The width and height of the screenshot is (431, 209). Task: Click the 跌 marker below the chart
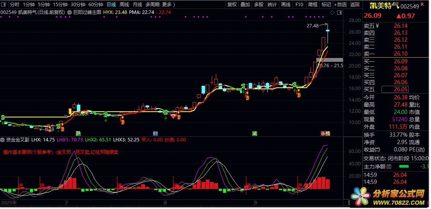79,134
